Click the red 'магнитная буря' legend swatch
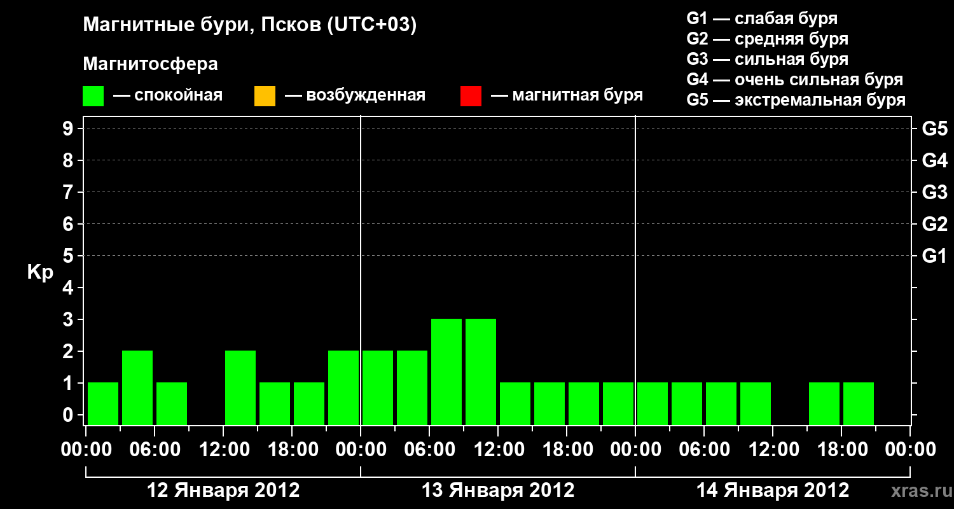The height and width of the screenshot is (509, 954). (x=471, y=96)
